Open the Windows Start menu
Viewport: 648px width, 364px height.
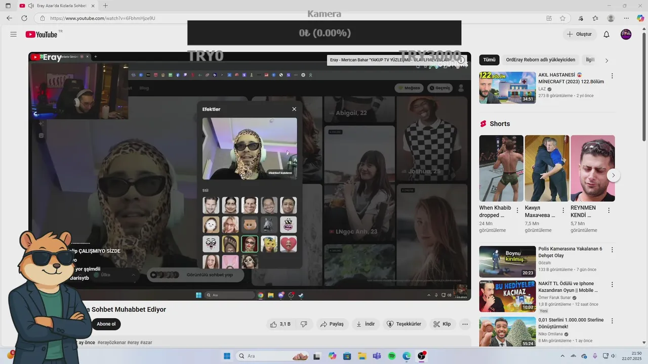227,356
